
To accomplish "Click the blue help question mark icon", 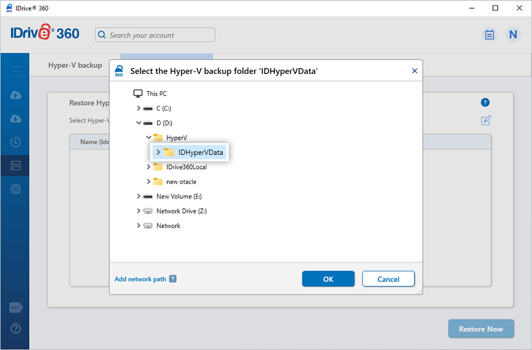I will 486,103.
